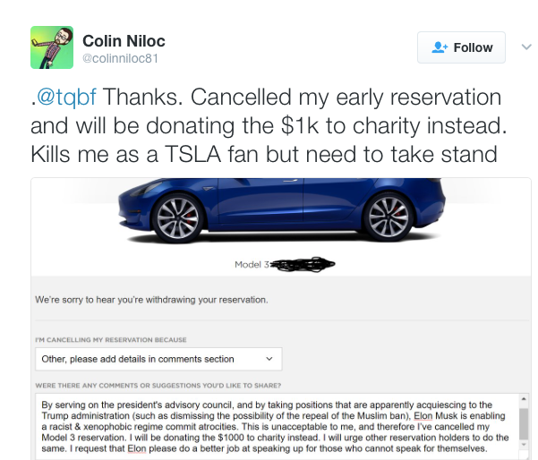The width and height of the screenshot is (538, 460).
Task: Open the blue Tesla Model 3 image
Action: [281, 209]
